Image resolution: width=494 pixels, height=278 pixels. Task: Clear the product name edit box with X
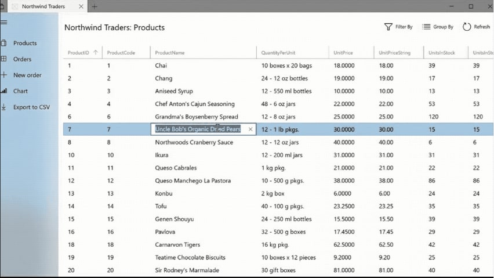pyautogui.click(x=250, y=129)
